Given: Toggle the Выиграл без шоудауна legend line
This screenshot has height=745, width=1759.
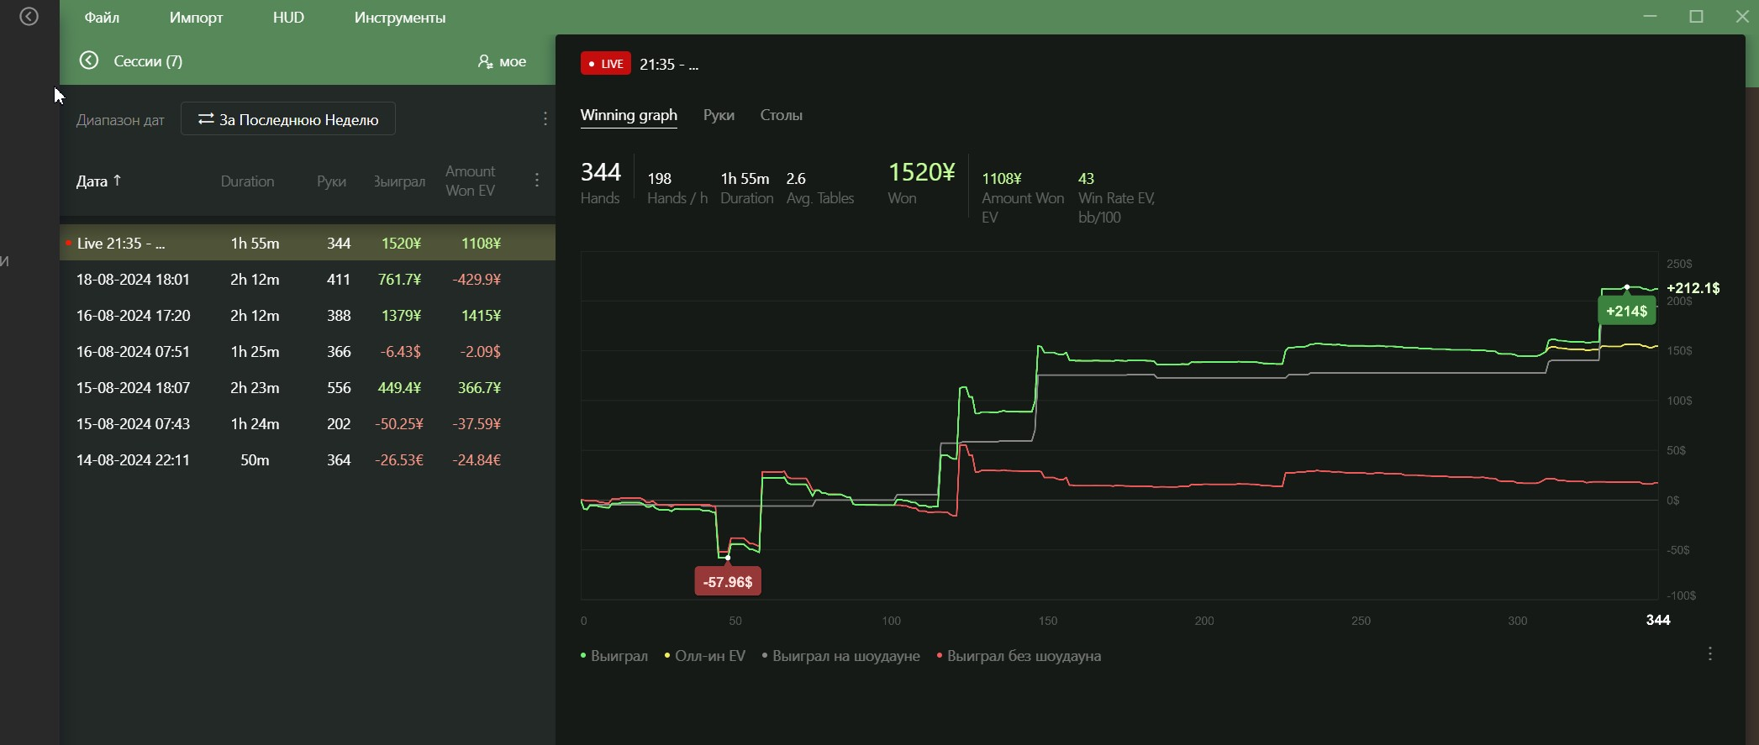Looking at the screenshot, I should (x=1019, y=656).
